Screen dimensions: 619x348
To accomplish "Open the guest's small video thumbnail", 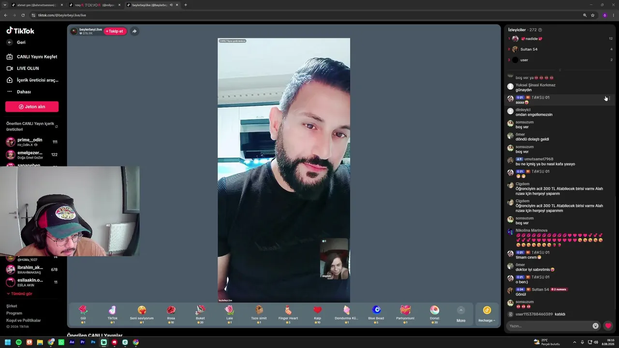I will tap(334, 259).
